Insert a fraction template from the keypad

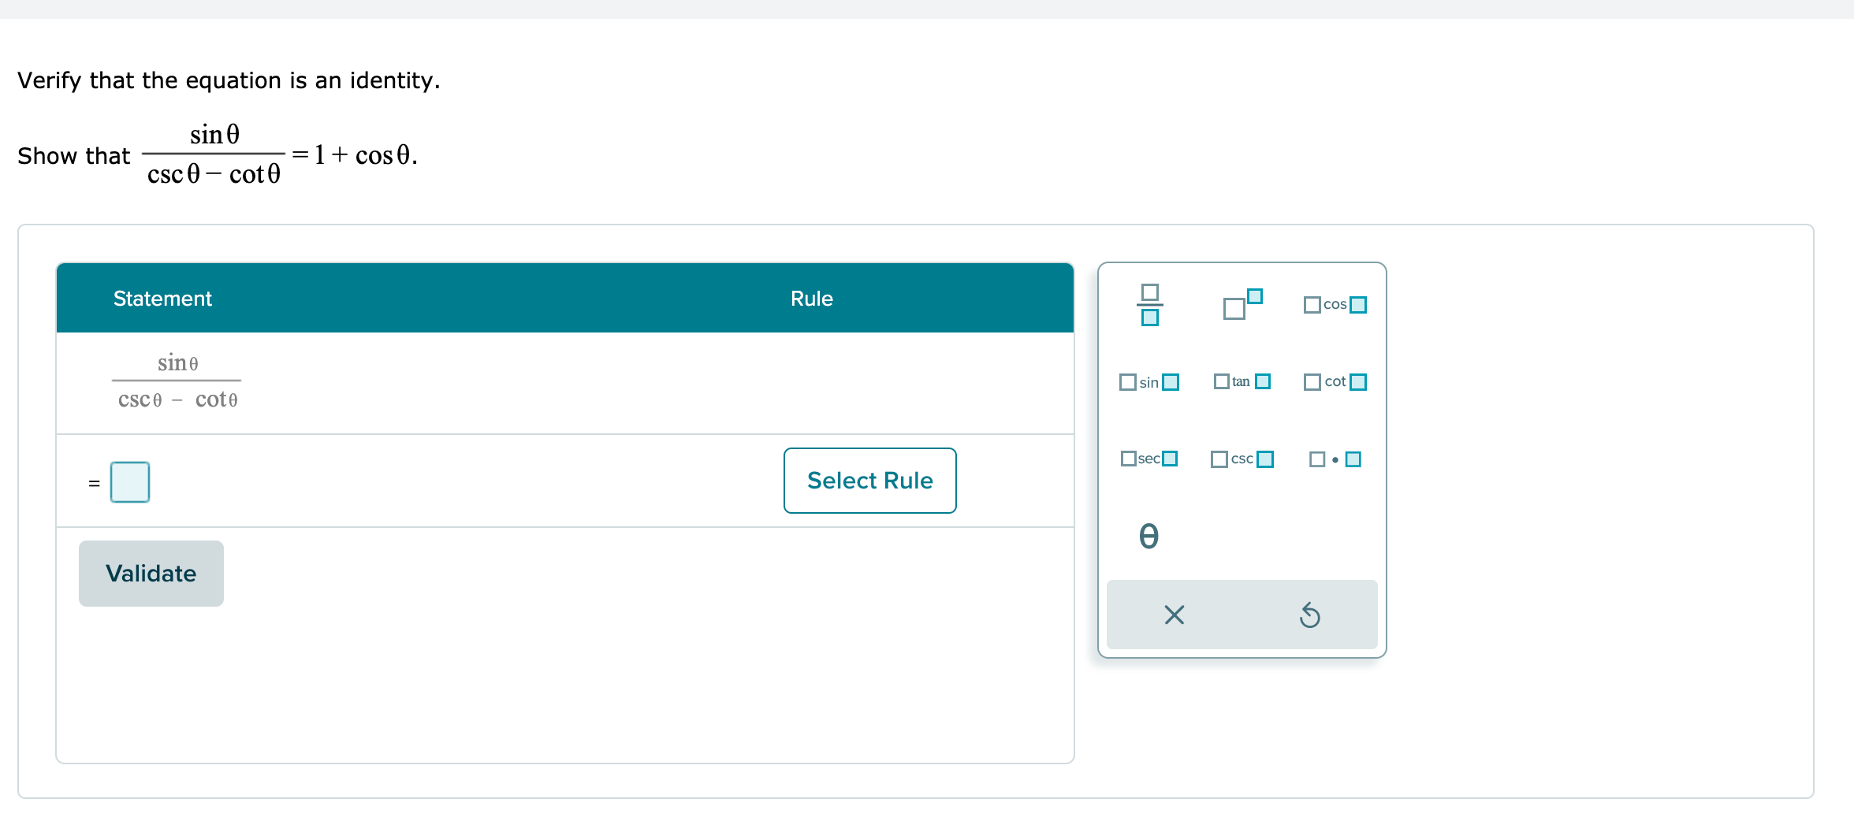point(1149,305)
